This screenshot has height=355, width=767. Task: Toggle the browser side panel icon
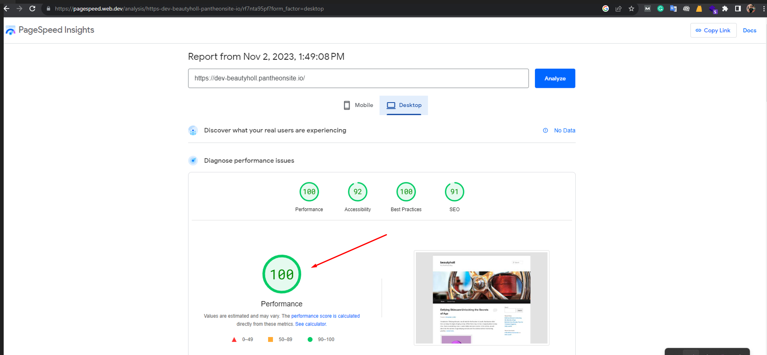(x=738, y=9)
